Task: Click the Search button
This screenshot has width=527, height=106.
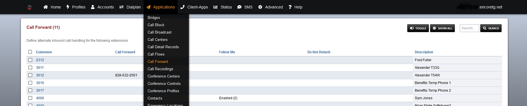Action: click(491, 28)
